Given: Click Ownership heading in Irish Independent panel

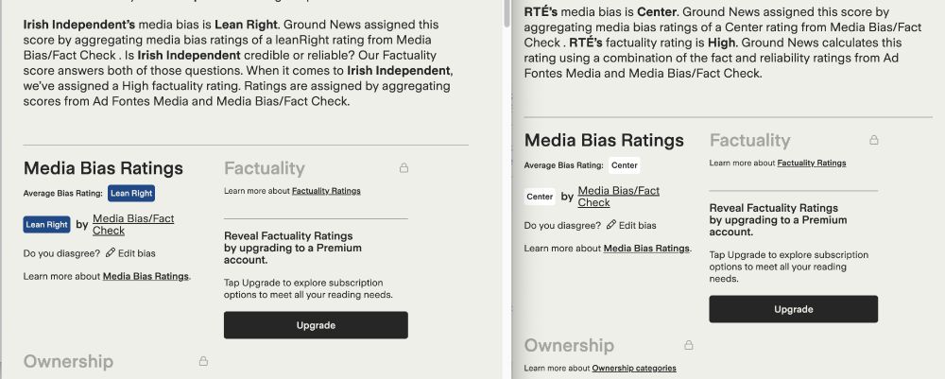Looking at the screenshot, I should 68,362.
